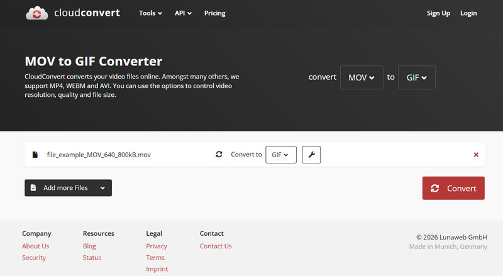
Task: Start conversion with the red Convert button
Action: pyautogui.click(x=453, y=188)
